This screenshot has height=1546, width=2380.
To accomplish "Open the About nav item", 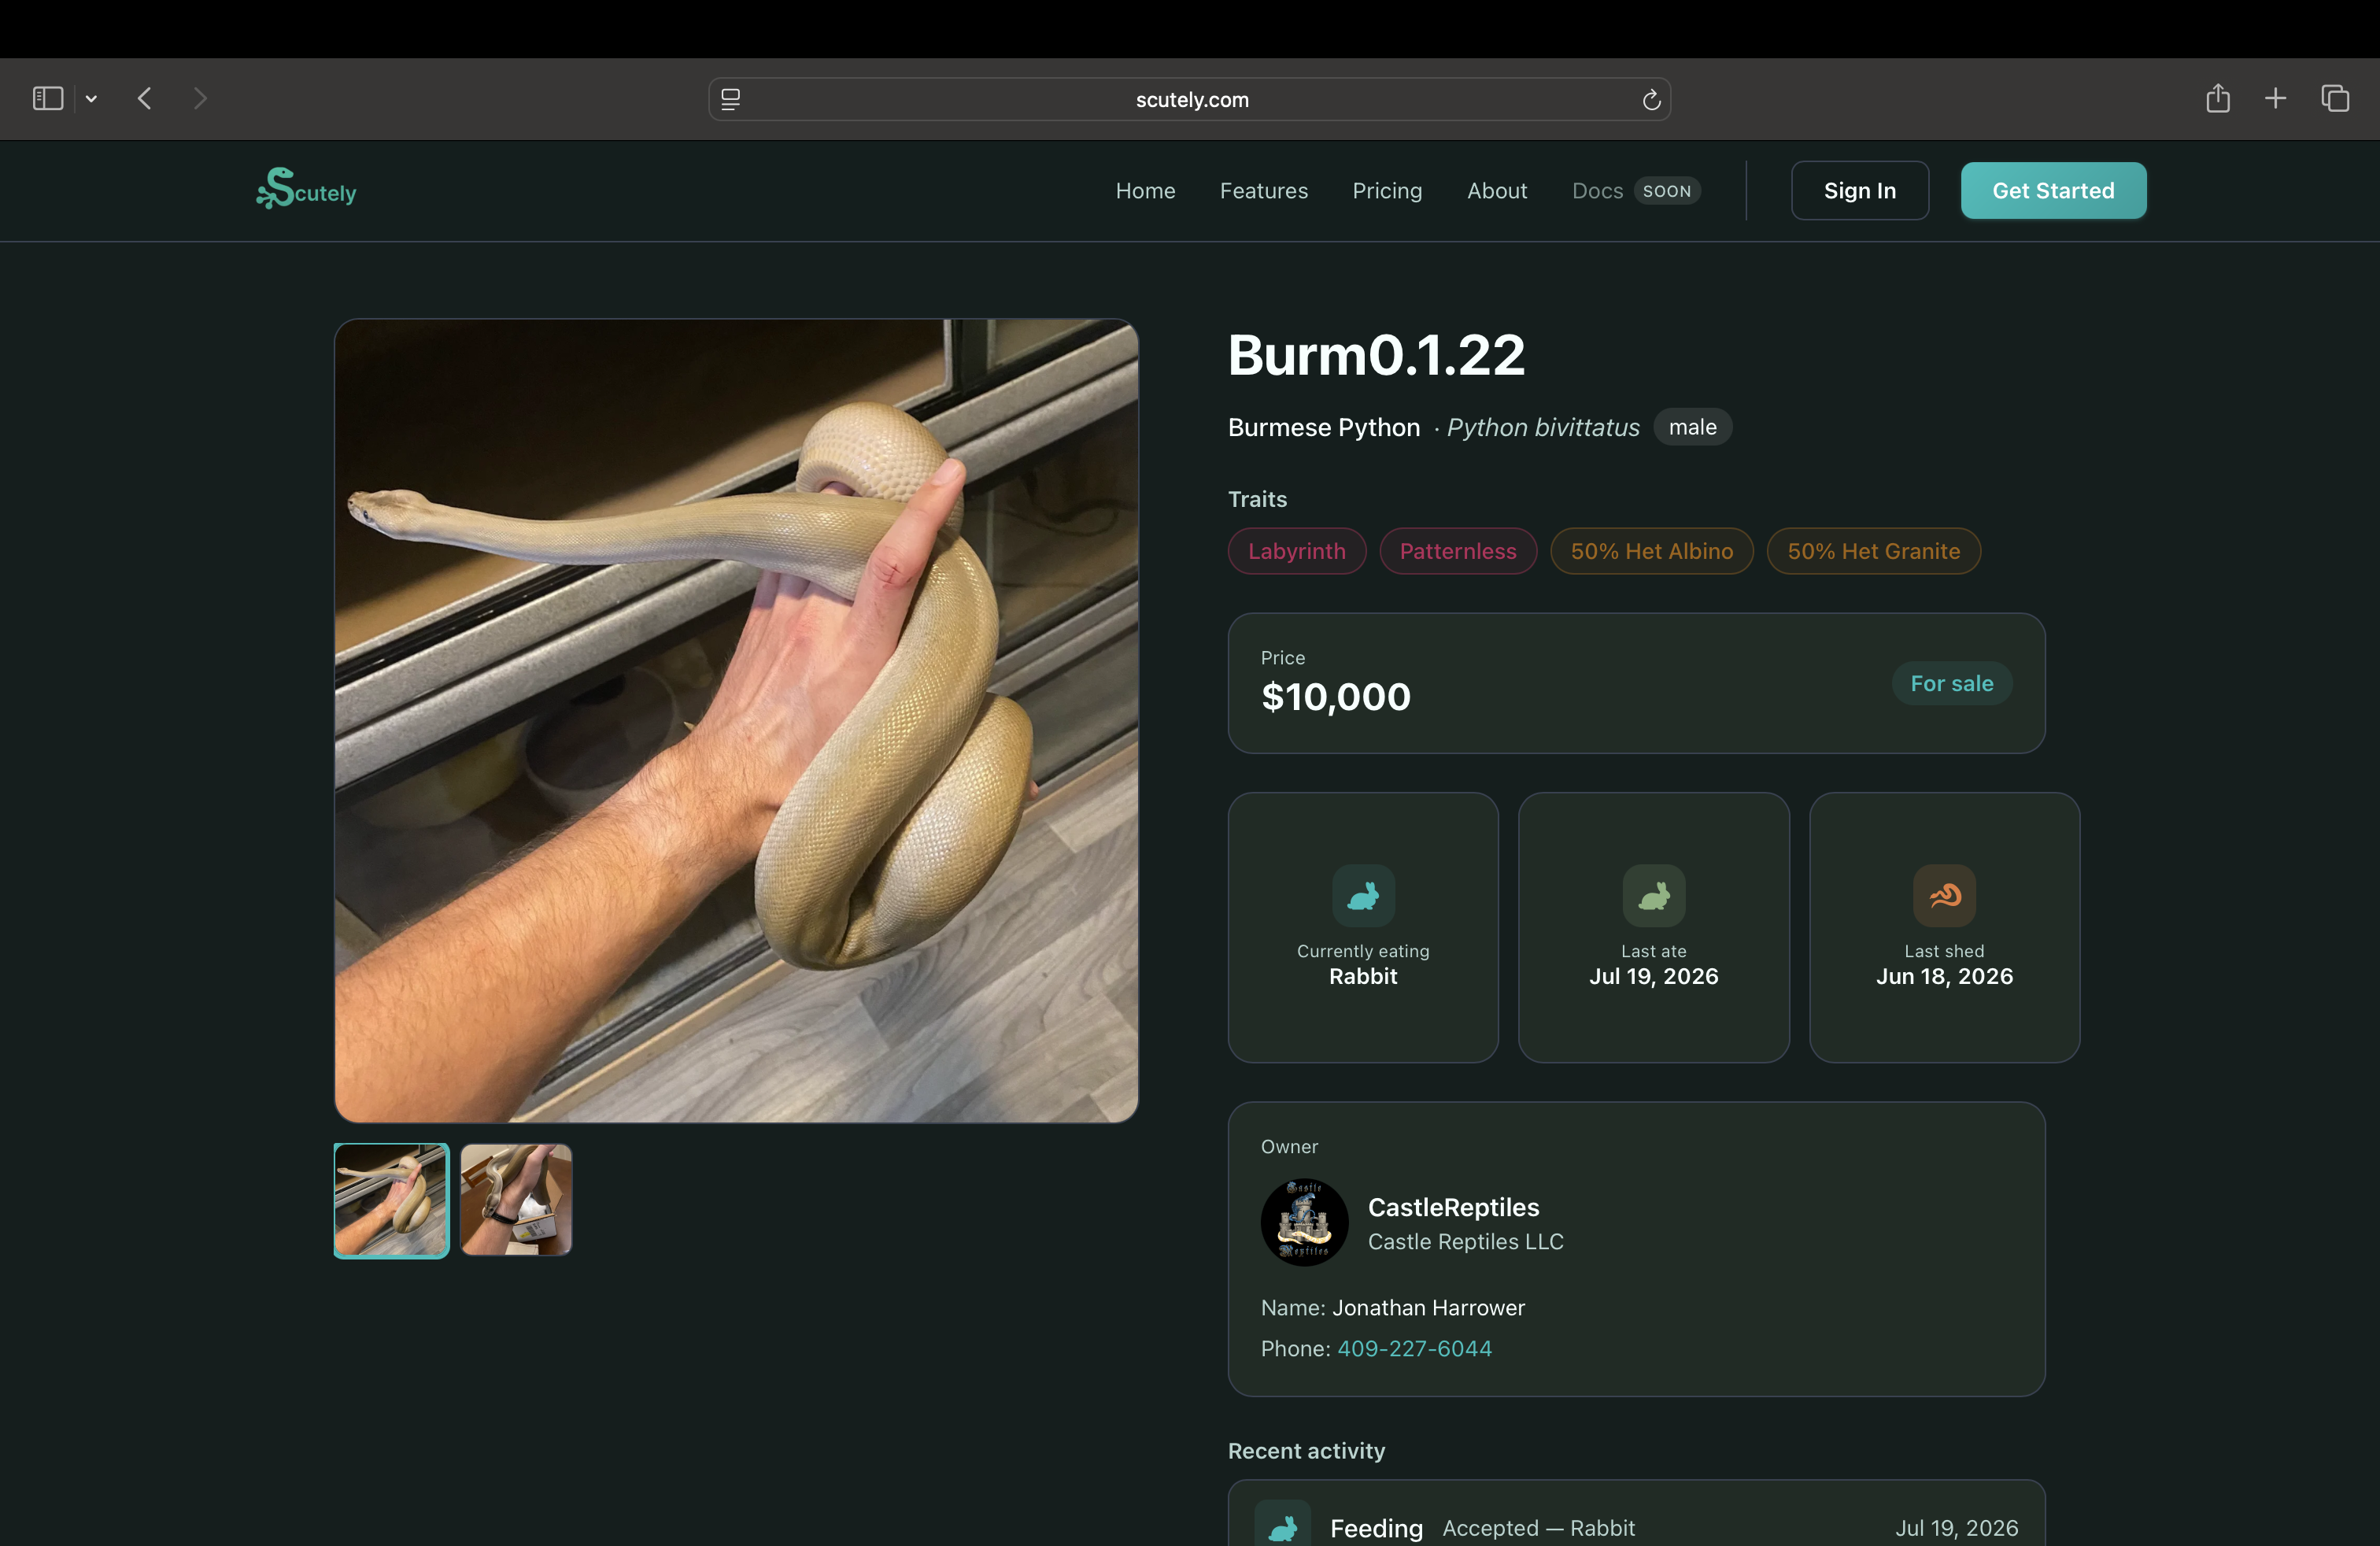I will (x=1496, y=190).
